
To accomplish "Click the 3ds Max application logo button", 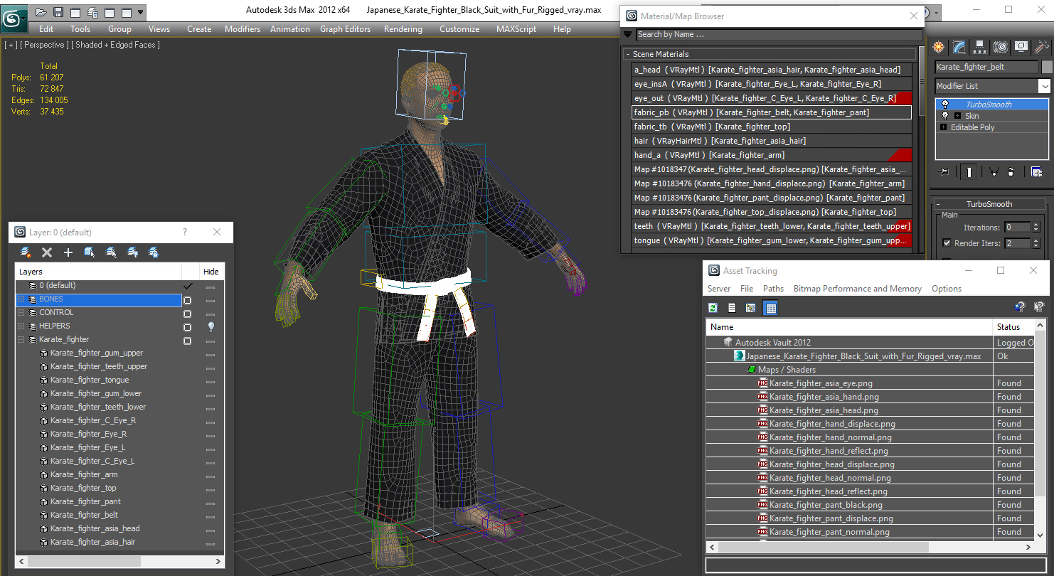I will (x=14, y=18).
